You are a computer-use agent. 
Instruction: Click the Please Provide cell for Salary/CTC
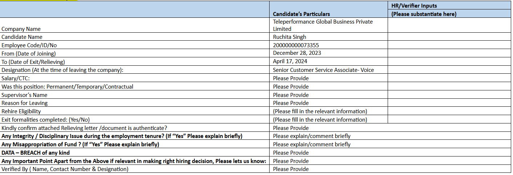[291, 78]
